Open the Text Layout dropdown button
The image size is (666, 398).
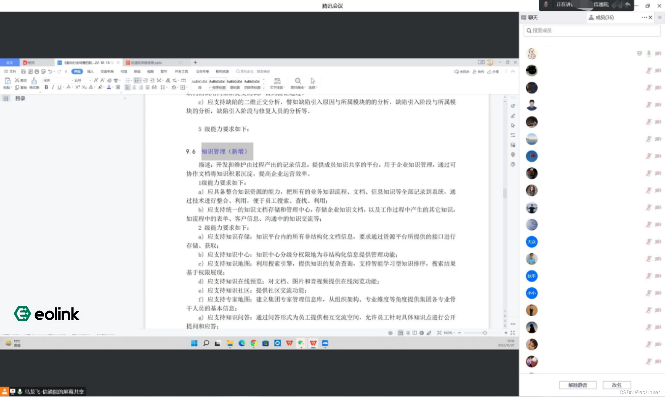click(x=277, y=83)
